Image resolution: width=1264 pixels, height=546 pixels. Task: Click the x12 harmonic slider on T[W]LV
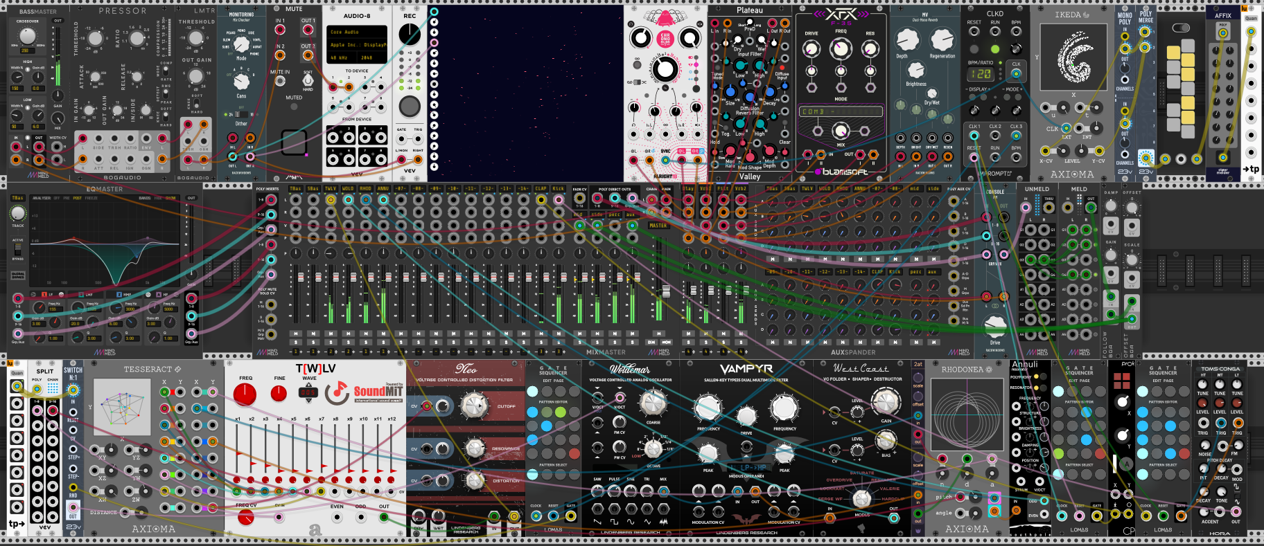[x=392, y=447]
